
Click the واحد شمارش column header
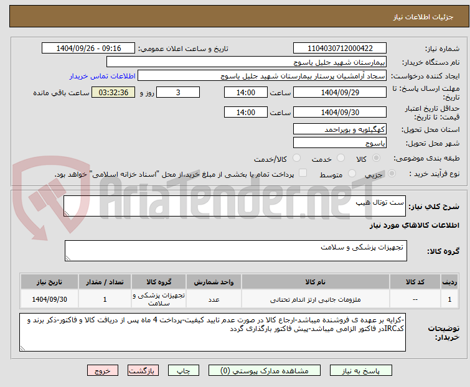[x=214, y=282]
